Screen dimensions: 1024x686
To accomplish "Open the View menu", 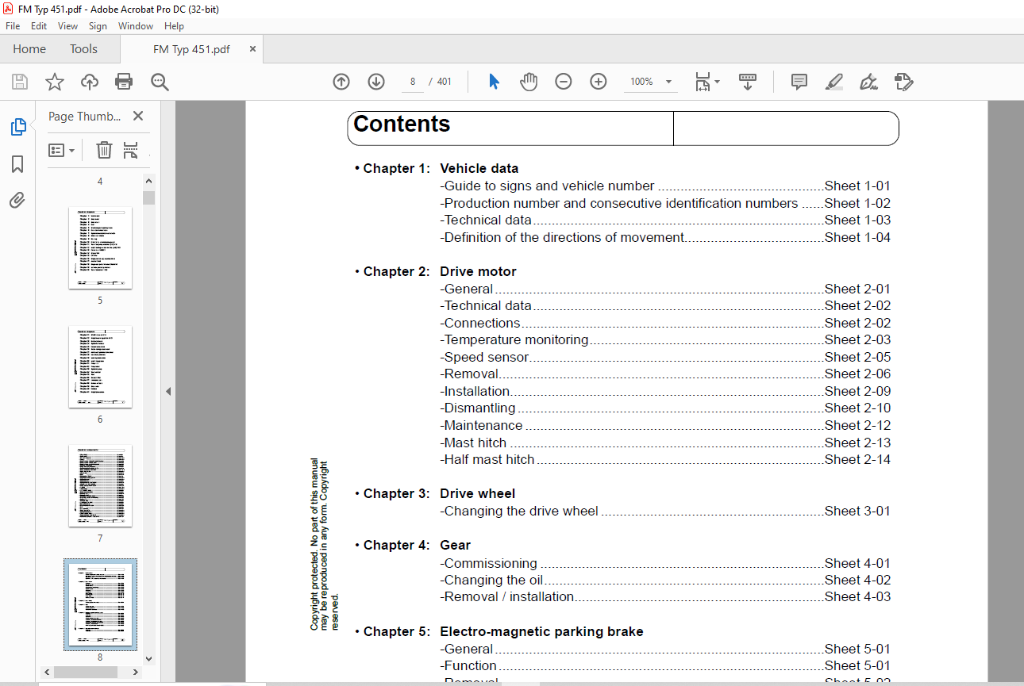I will coord(67,26).
